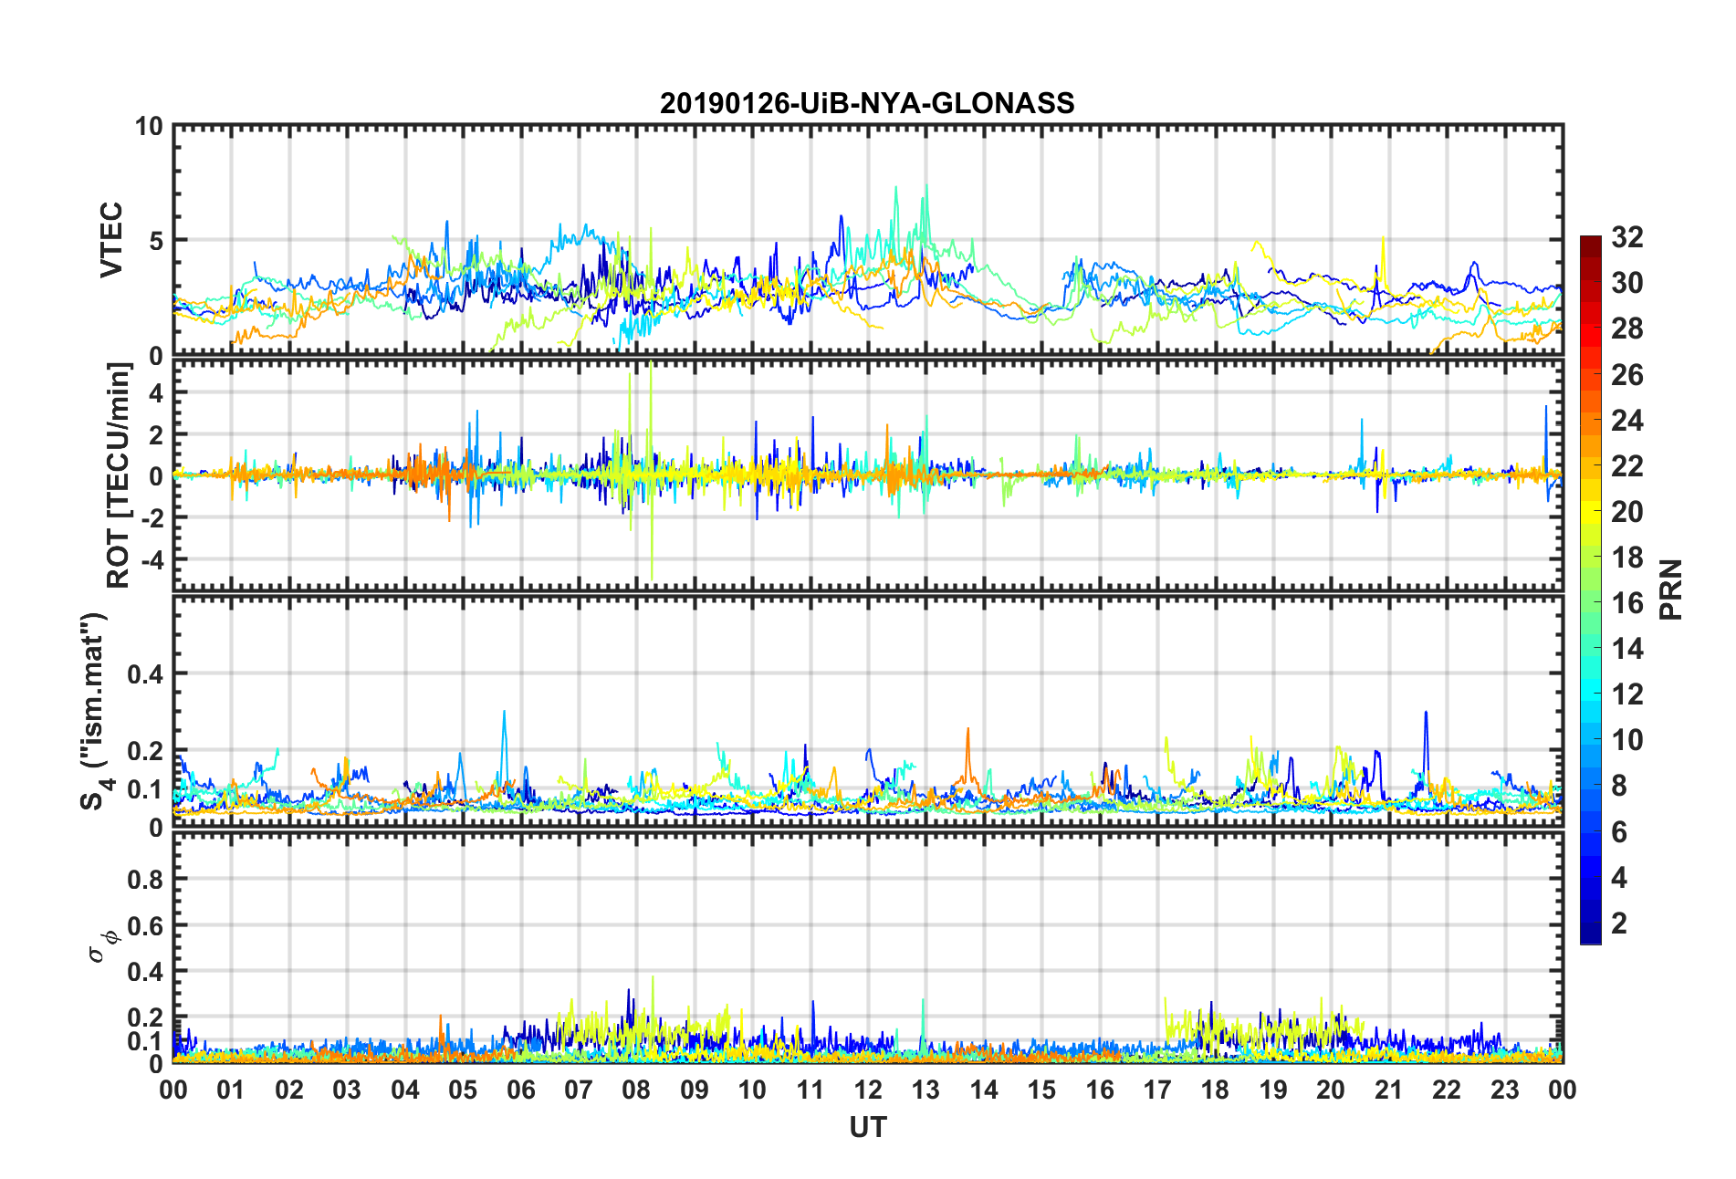This screenshot has width=1736, height=1179.
Task: Click the sigma phi y-axis label
Action: pos(102,944)
